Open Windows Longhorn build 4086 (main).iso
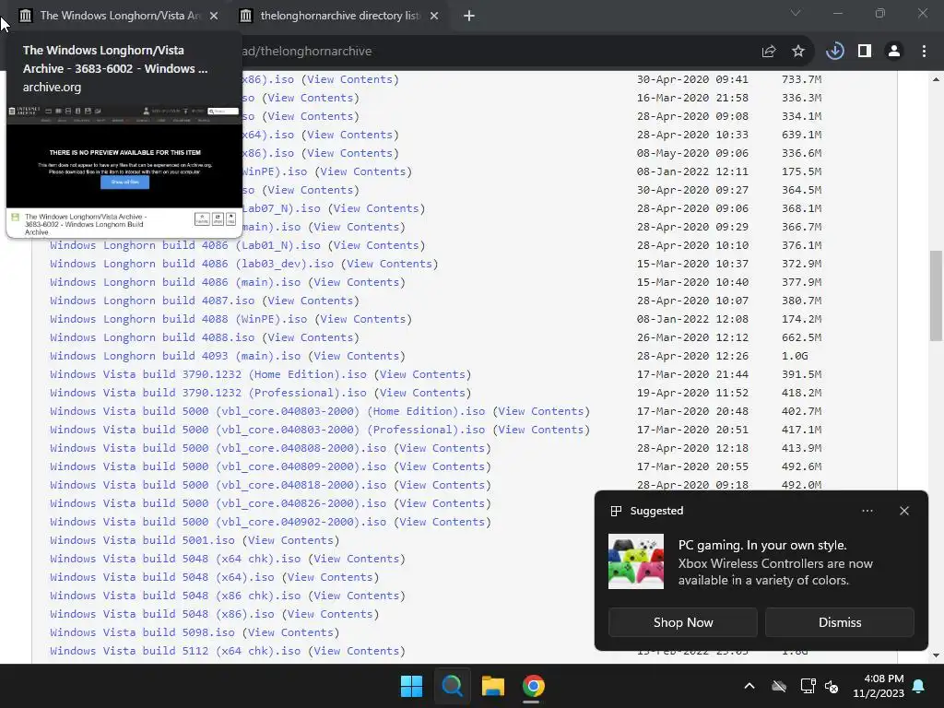The height and width of the screenshot is (708, 944). click(175, 282)
